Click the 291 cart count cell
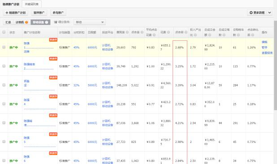Screen dimensions: 277x164 point(235,123)
